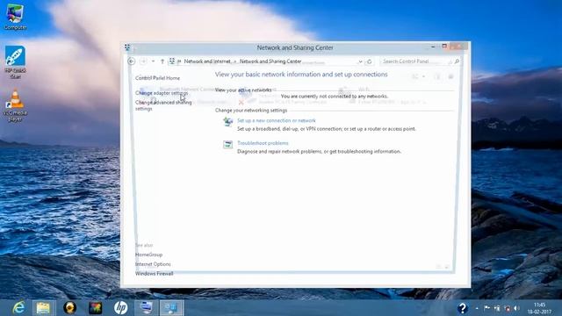Click the Set up connection icon
The height and width of the screenshot is (316, 562).
point(227,121)
